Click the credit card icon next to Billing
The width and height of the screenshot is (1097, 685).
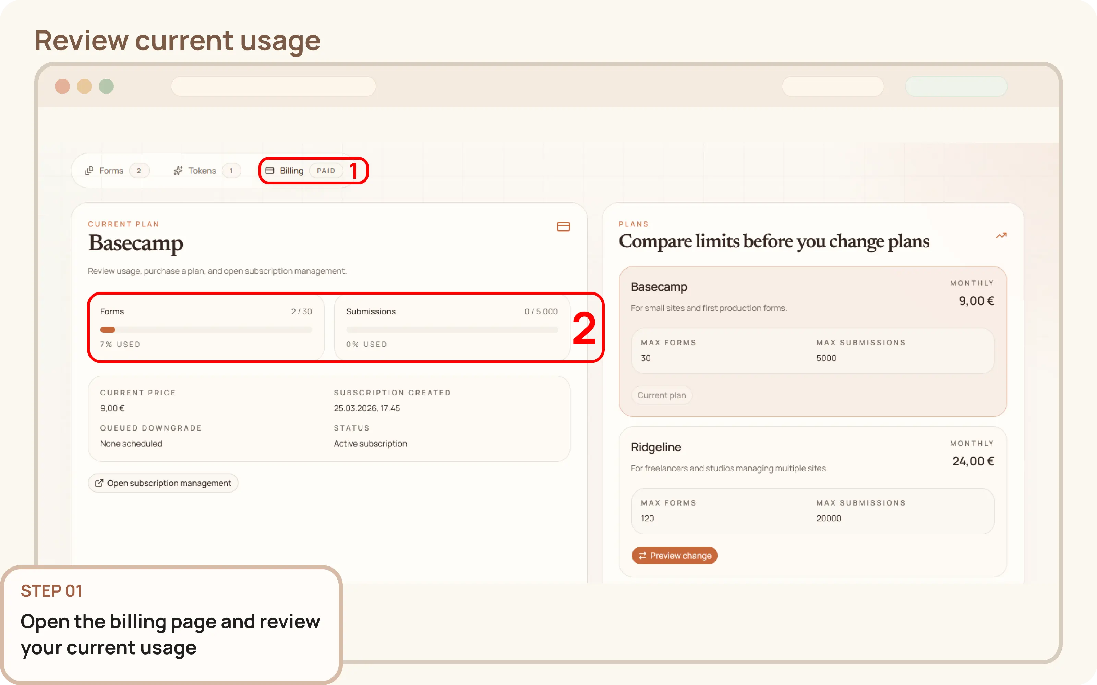pos(270,170)
